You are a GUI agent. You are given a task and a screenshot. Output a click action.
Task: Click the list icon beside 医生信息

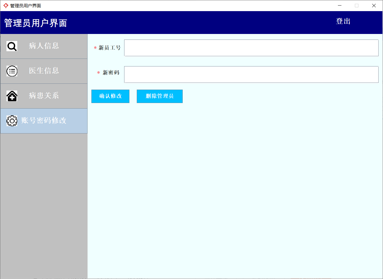point(12,71)
